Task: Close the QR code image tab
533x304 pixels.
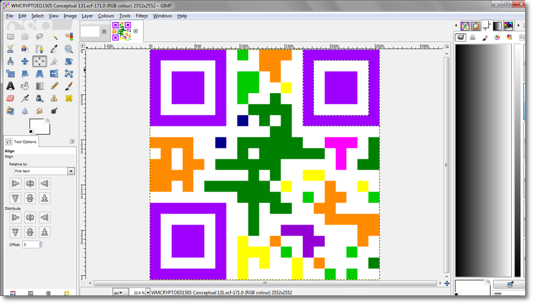Action: (136, 31)
